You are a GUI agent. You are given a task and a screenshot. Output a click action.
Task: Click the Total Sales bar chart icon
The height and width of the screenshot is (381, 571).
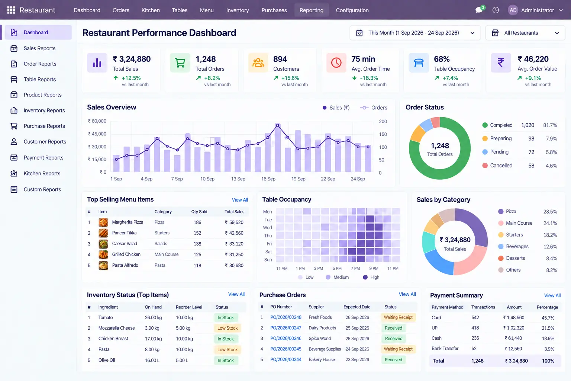(x=97, y=63)
